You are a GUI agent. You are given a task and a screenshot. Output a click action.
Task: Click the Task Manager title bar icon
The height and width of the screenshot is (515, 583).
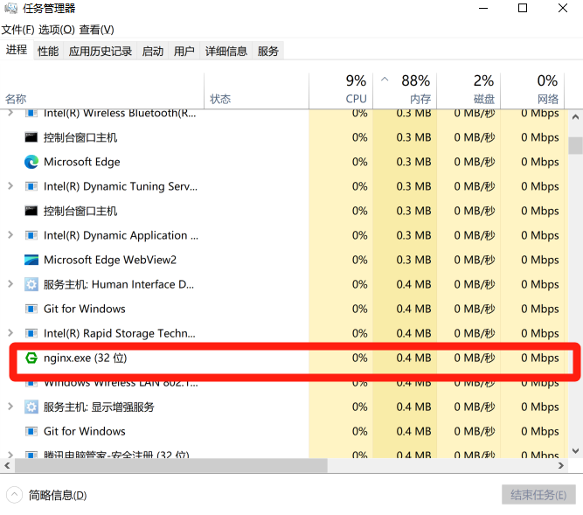click(x=10, y=8)
